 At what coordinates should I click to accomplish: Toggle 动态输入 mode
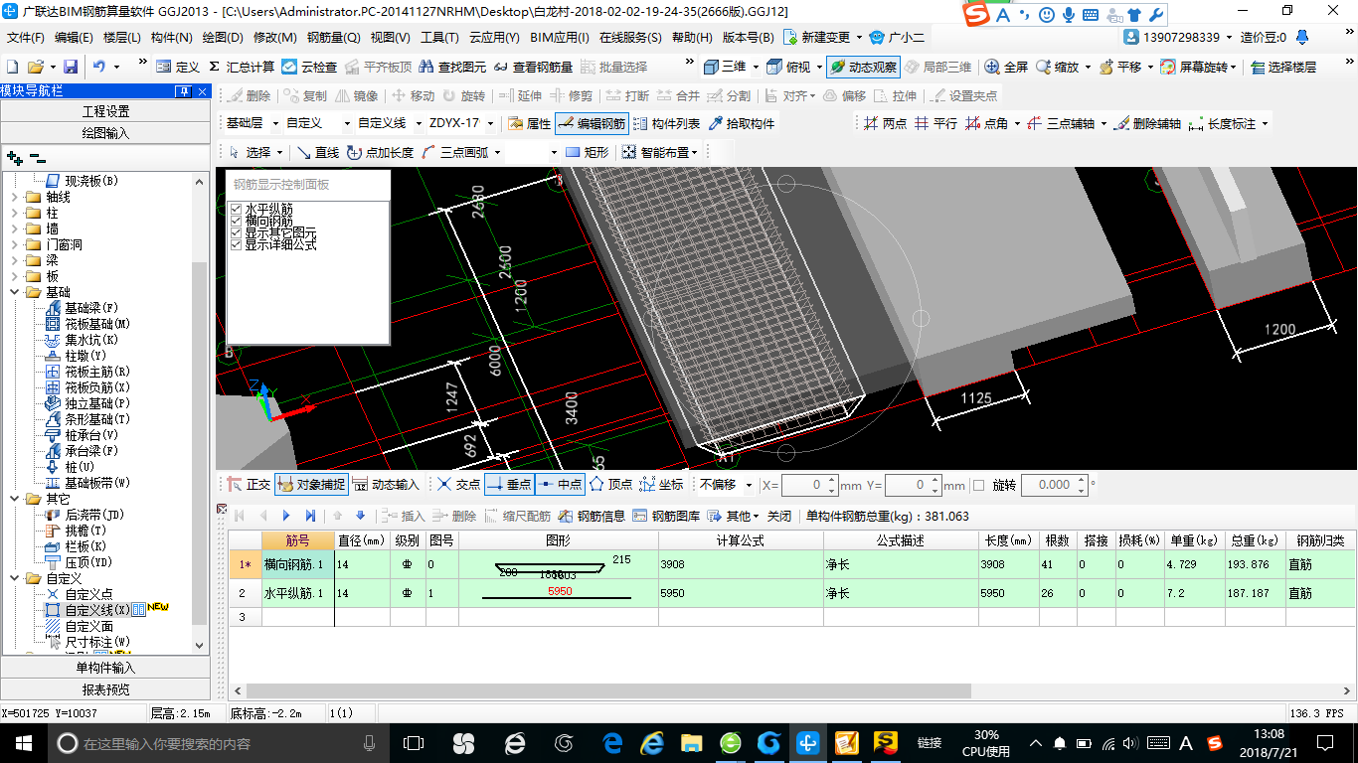point(387,485)
